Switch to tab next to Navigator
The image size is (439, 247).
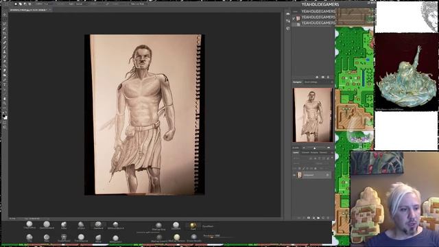tap(311, 82)
